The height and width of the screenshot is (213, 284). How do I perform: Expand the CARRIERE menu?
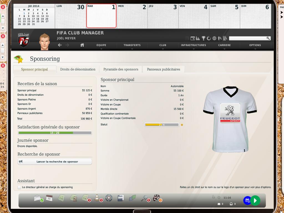click(224, 45)
